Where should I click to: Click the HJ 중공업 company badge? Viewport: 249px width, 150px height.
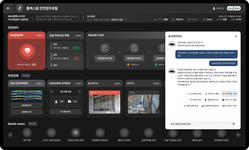tap(234, 8)
